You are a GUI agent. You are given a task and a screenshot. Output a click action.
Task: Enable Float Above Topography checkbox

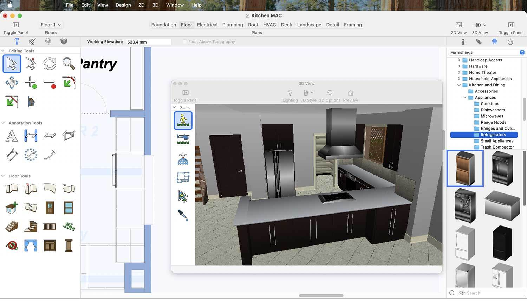pos(185,42)
